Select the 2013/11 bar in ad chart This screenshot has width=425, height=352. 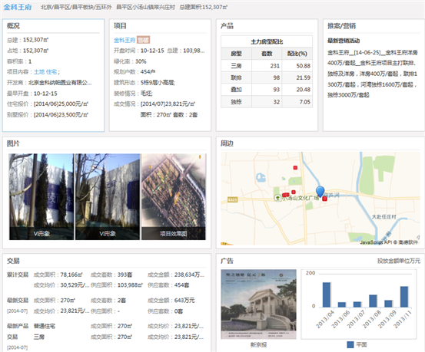404,297
